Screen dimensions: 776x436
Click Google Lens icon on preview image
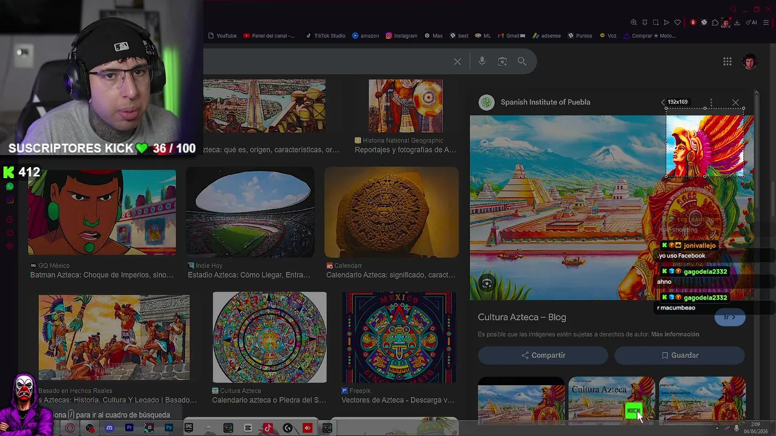pos(487,283)
